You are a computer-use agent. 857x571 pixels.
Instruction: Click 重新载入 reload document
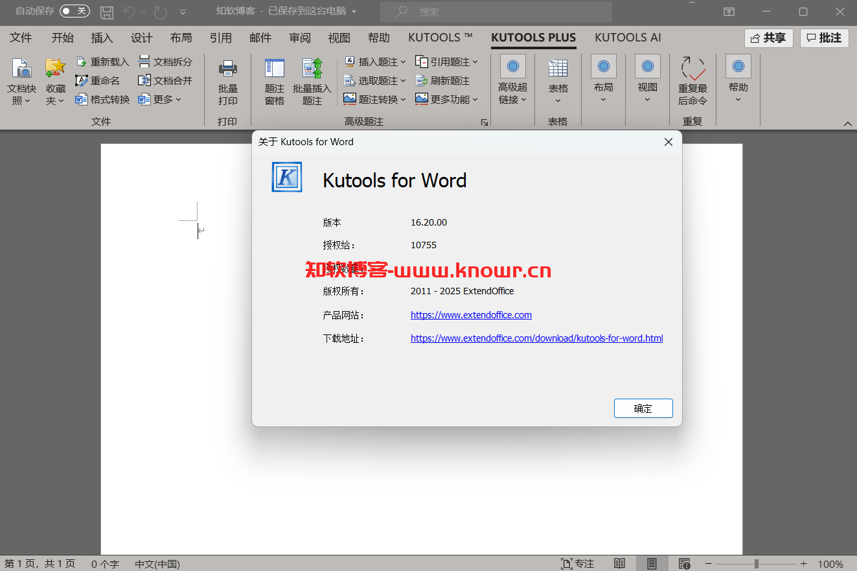coord(102,62)
